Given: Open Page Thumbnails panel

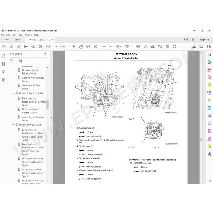Looking at the screenshot, I should click(4, 56).
